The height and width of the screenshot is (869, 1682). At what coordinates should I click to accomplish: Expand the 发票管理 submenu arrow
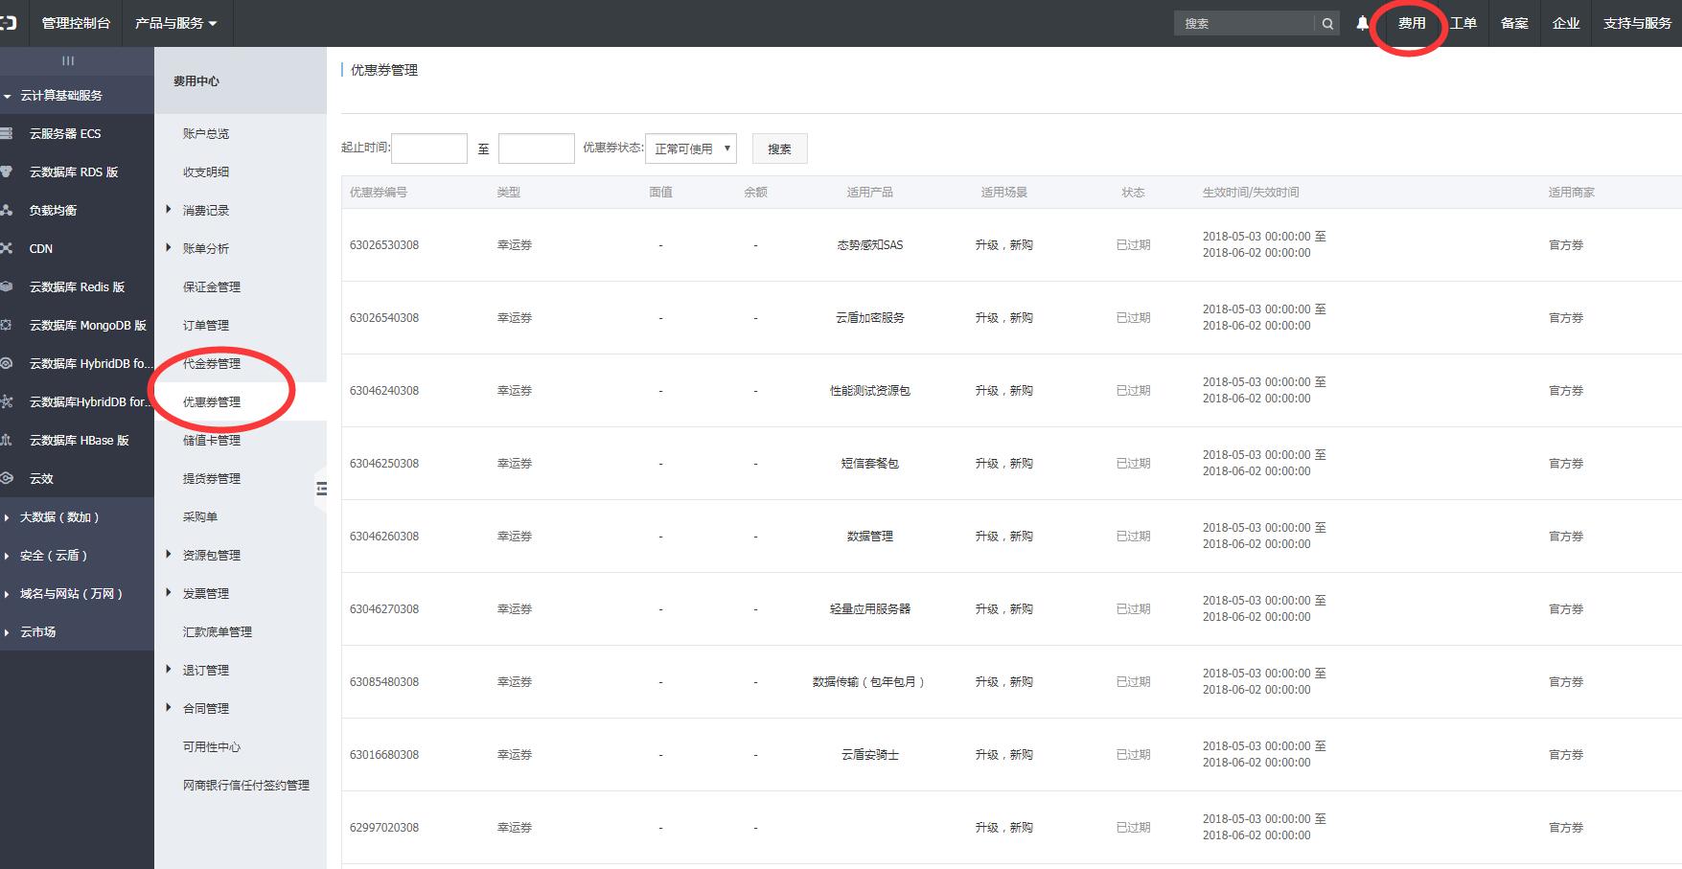point(169,592)
